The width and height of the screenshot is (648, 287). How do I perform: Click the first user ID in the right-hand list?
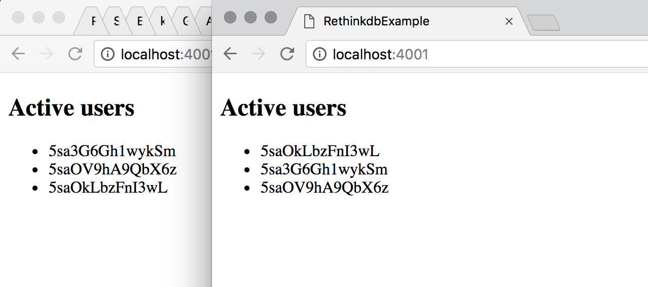coord(320,151)
